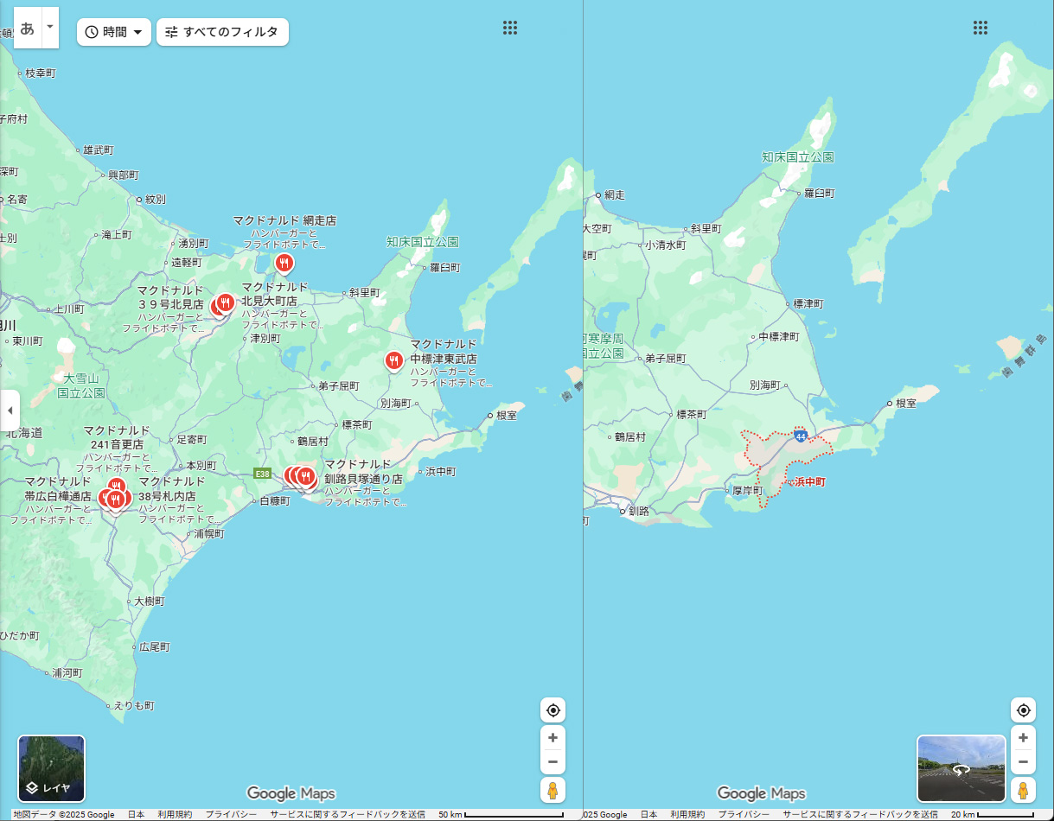The width and height of the screenshot is (1054, 821).
Task: Expand the collapsed side panel arrow
Action: pos(10,410)
